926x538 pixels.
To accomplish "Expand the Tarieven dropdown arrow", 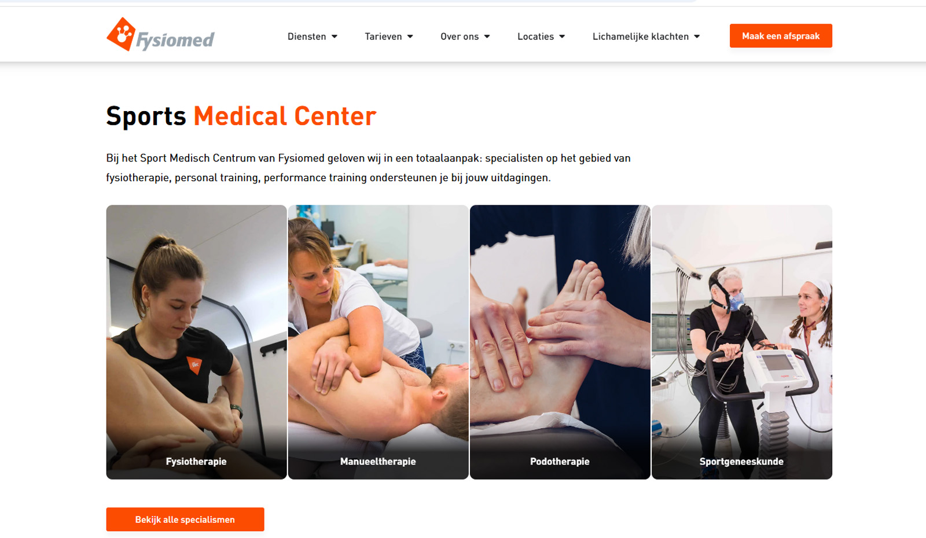I will coord(410,36).
